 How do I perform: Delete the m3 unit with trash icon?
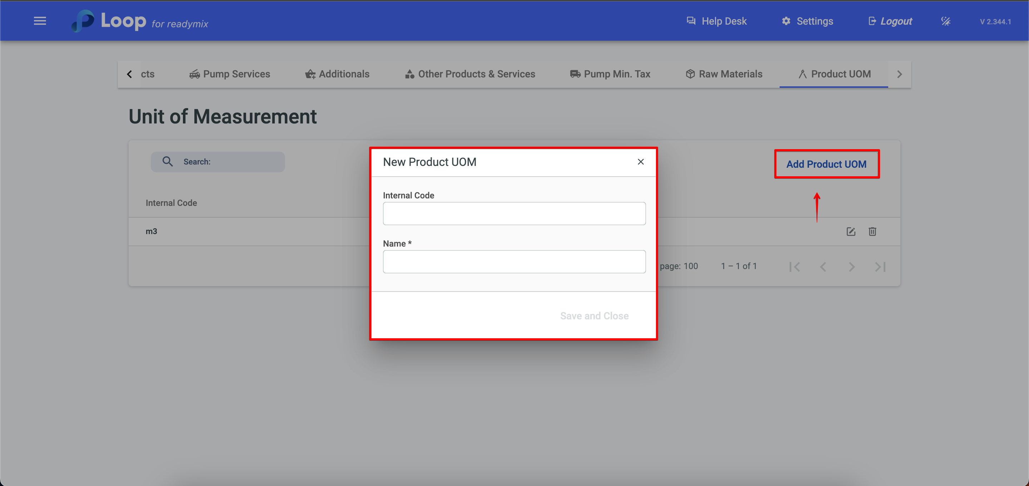pyautogui.click(x=872, y=232)
